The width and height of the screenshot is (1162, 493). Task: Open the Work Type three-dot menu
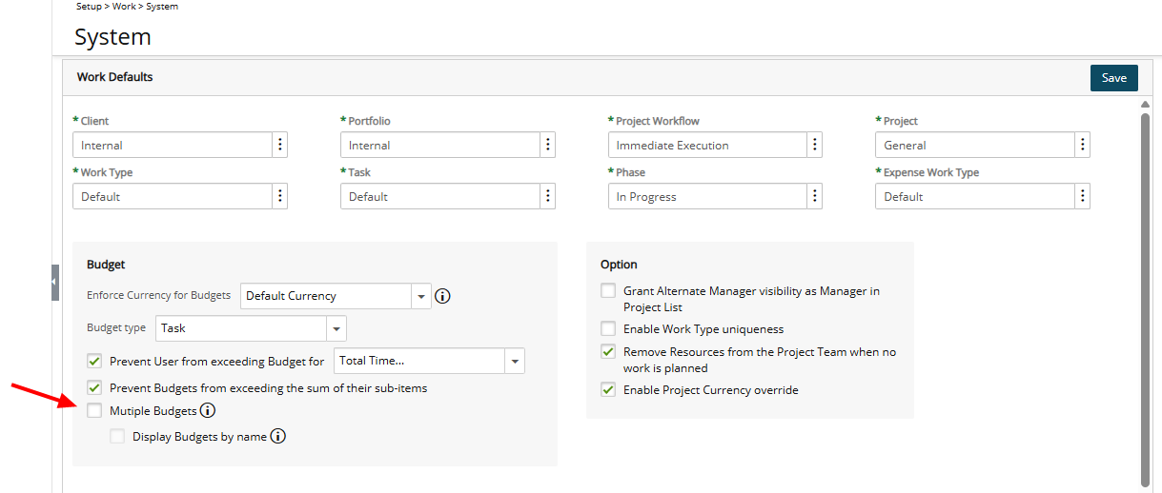pos(279,196)
